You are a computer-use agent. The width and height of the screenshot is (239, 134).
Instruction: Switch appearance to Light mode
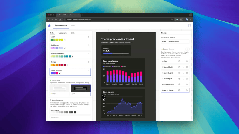(x=59, y=90)
